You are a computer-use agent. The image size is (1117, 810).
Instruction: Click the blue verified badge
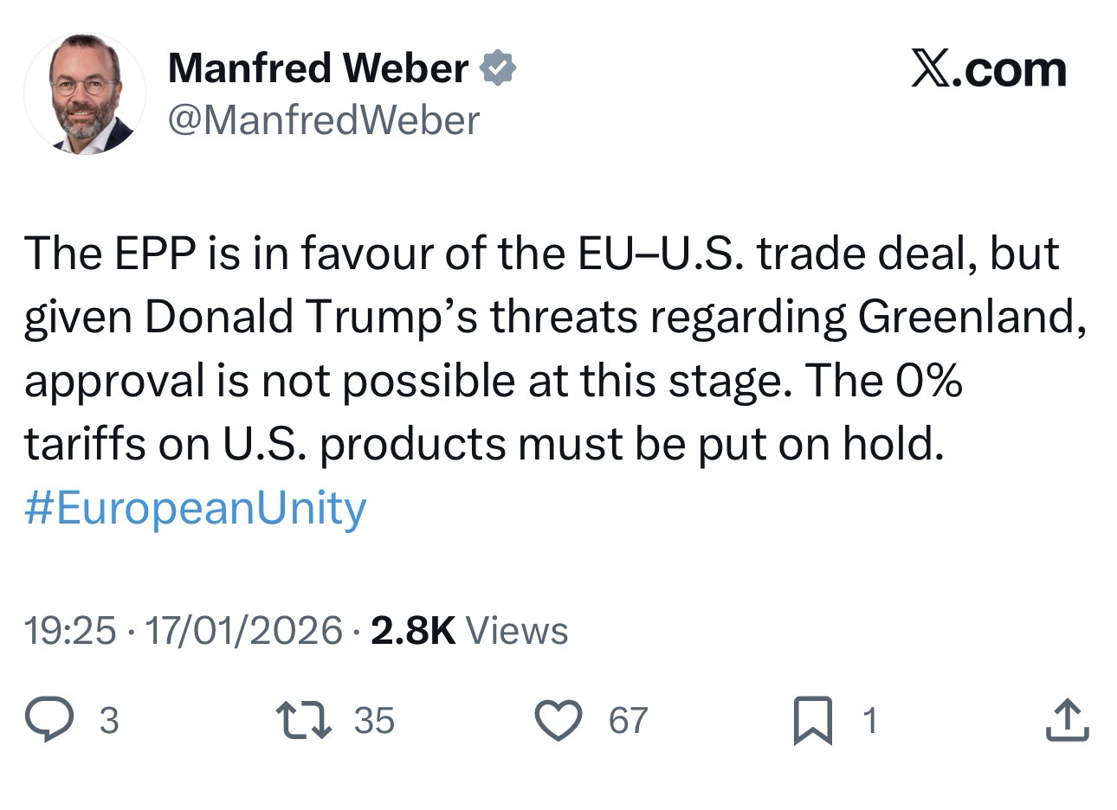pyautogui.click(x=499, y=68)
